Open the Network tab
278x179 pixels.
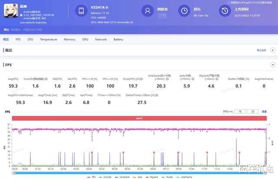pos(101,39)
